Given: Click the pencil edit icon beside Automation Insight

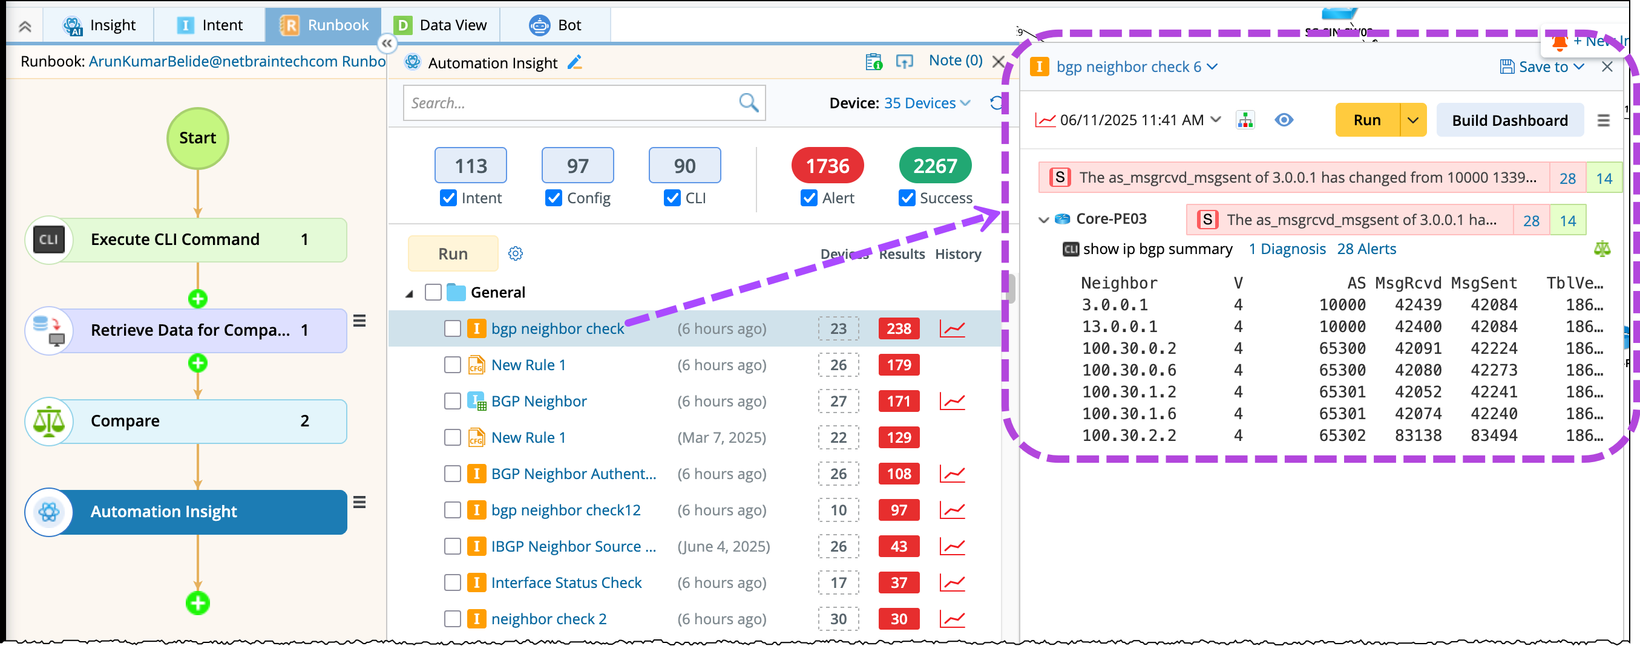Looking at the screenshot, I should click(574, 62).
